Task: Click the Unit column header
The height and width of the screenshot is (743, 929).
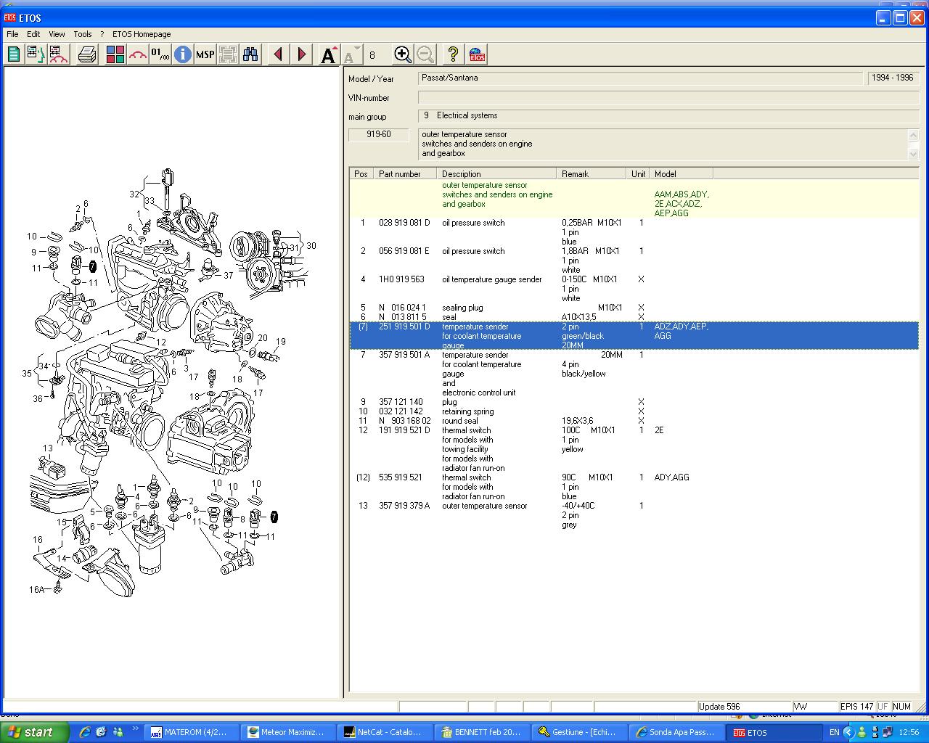Action: (638, 173)
